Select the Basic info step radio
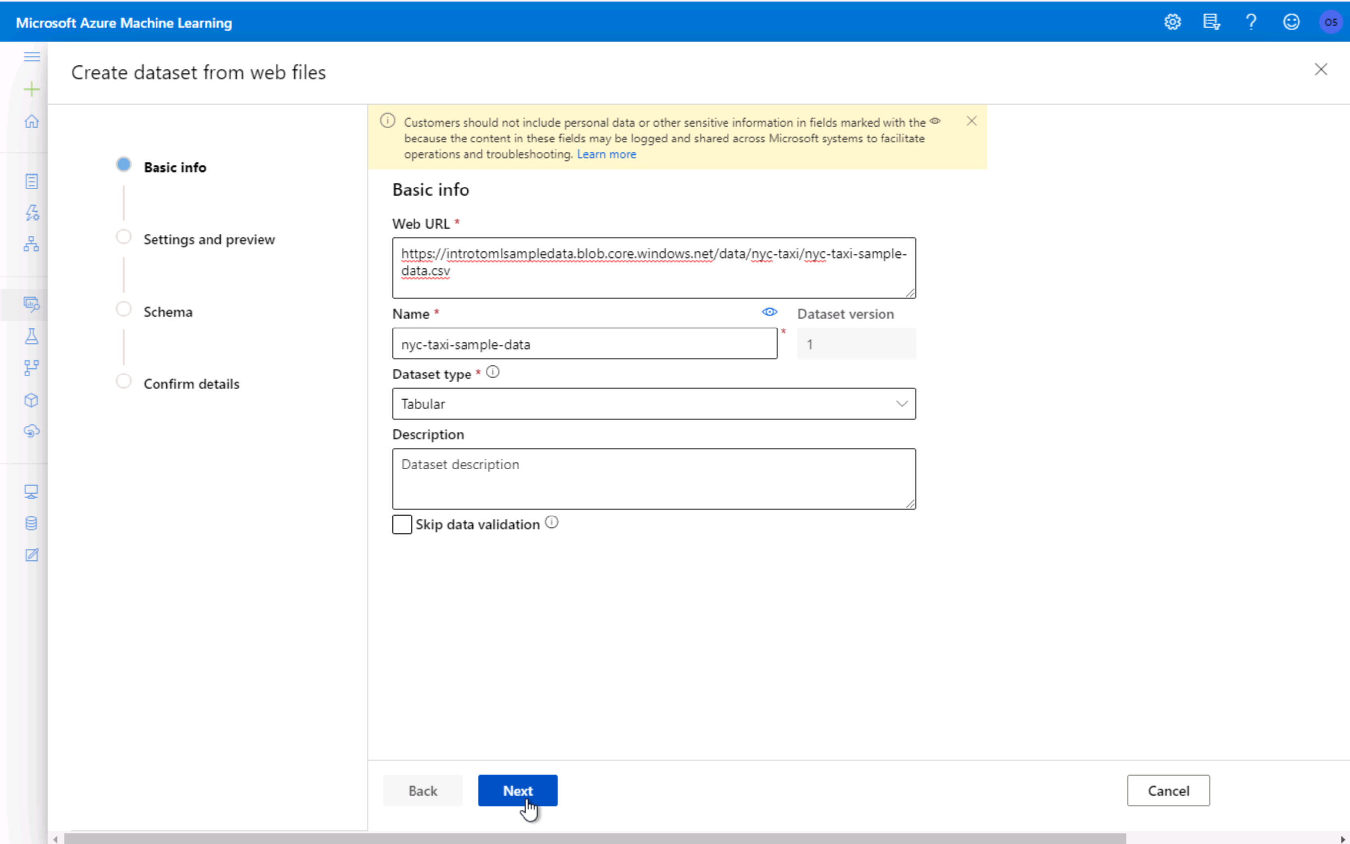 click(123, 164)
